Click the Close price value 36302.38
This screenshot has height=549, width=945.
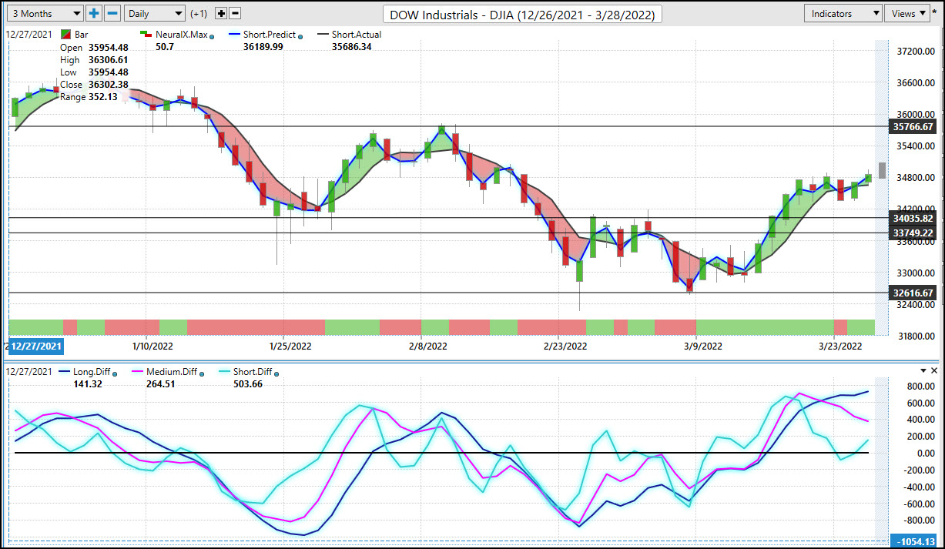(x=108, y=85)
